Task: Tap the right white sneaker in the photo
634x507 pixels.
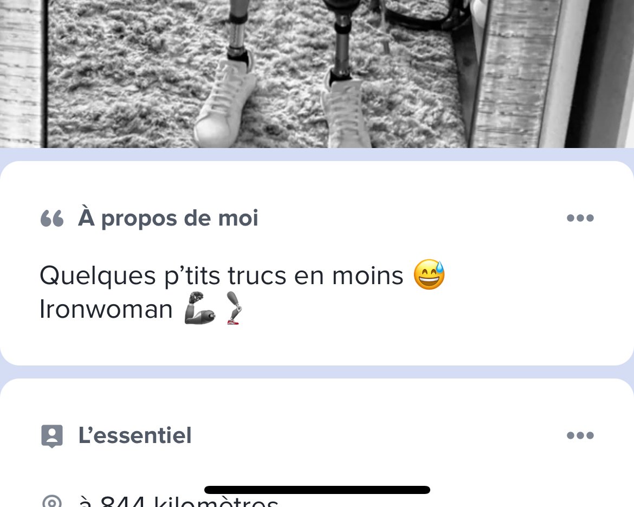Action: tap(347, 112)
